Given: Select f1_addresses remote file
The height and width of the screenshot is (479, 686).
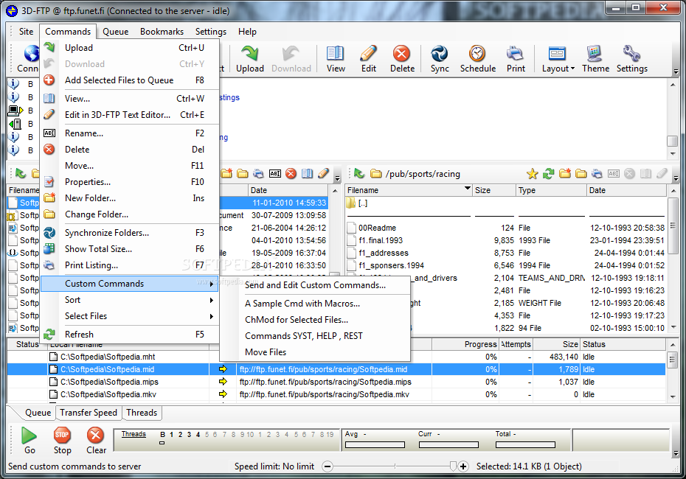Looking at the screenshot, I should point(384,253).
